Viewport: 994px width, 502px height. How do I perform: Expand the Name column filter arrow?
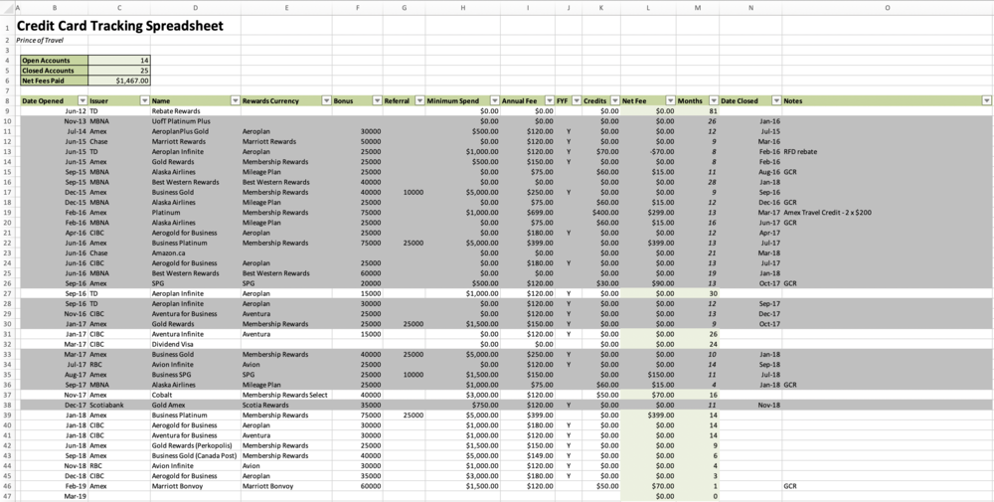point(235,100)
